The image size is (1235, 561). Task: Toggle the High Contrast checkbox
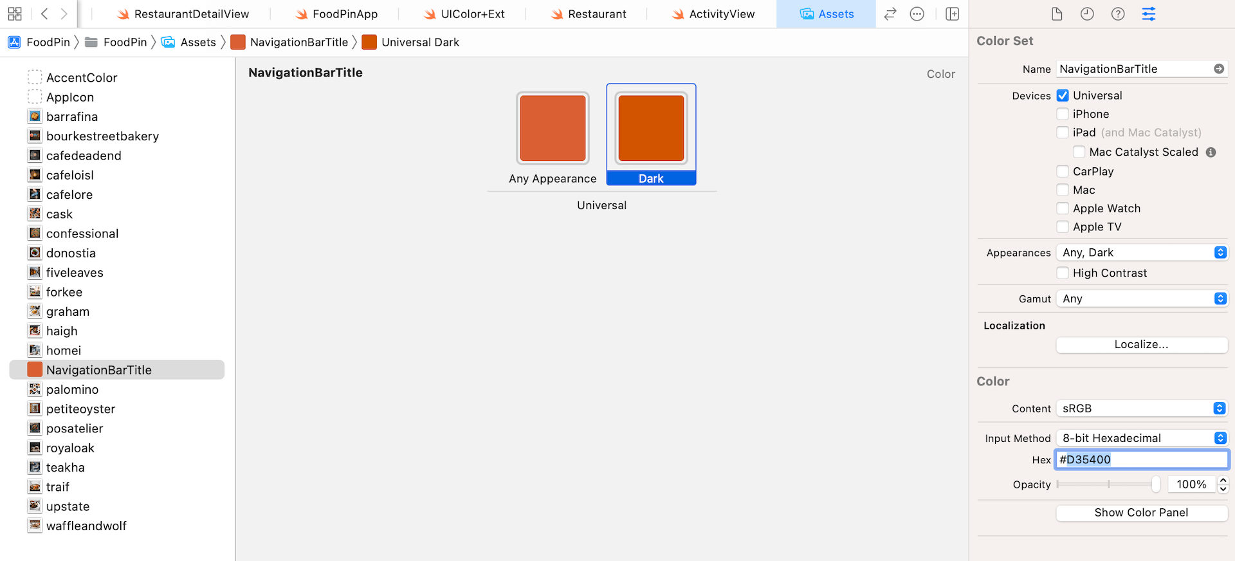[1063, 273]
